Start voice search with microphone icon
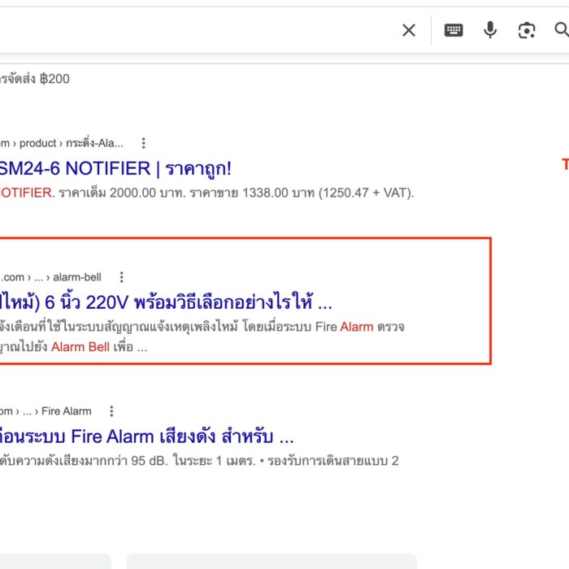Screen dimensions: 569x569 [x=490, y=30]
